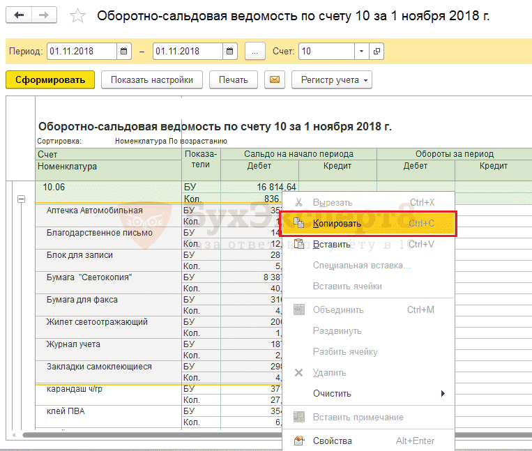Click the envelope send-by-email icon

275,79
